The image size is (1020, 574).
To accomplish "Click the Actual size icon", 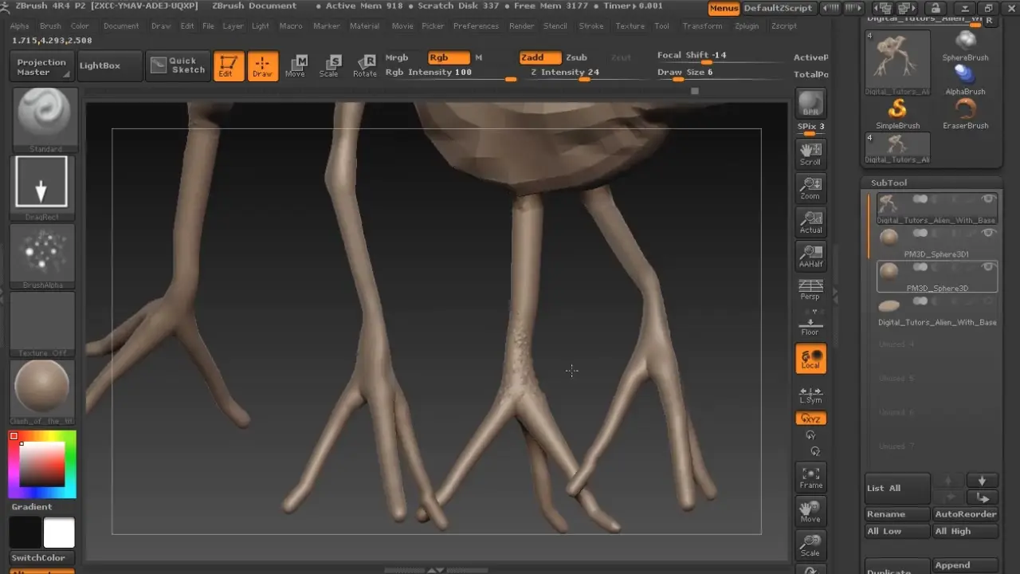I will [x=810, y=222].
